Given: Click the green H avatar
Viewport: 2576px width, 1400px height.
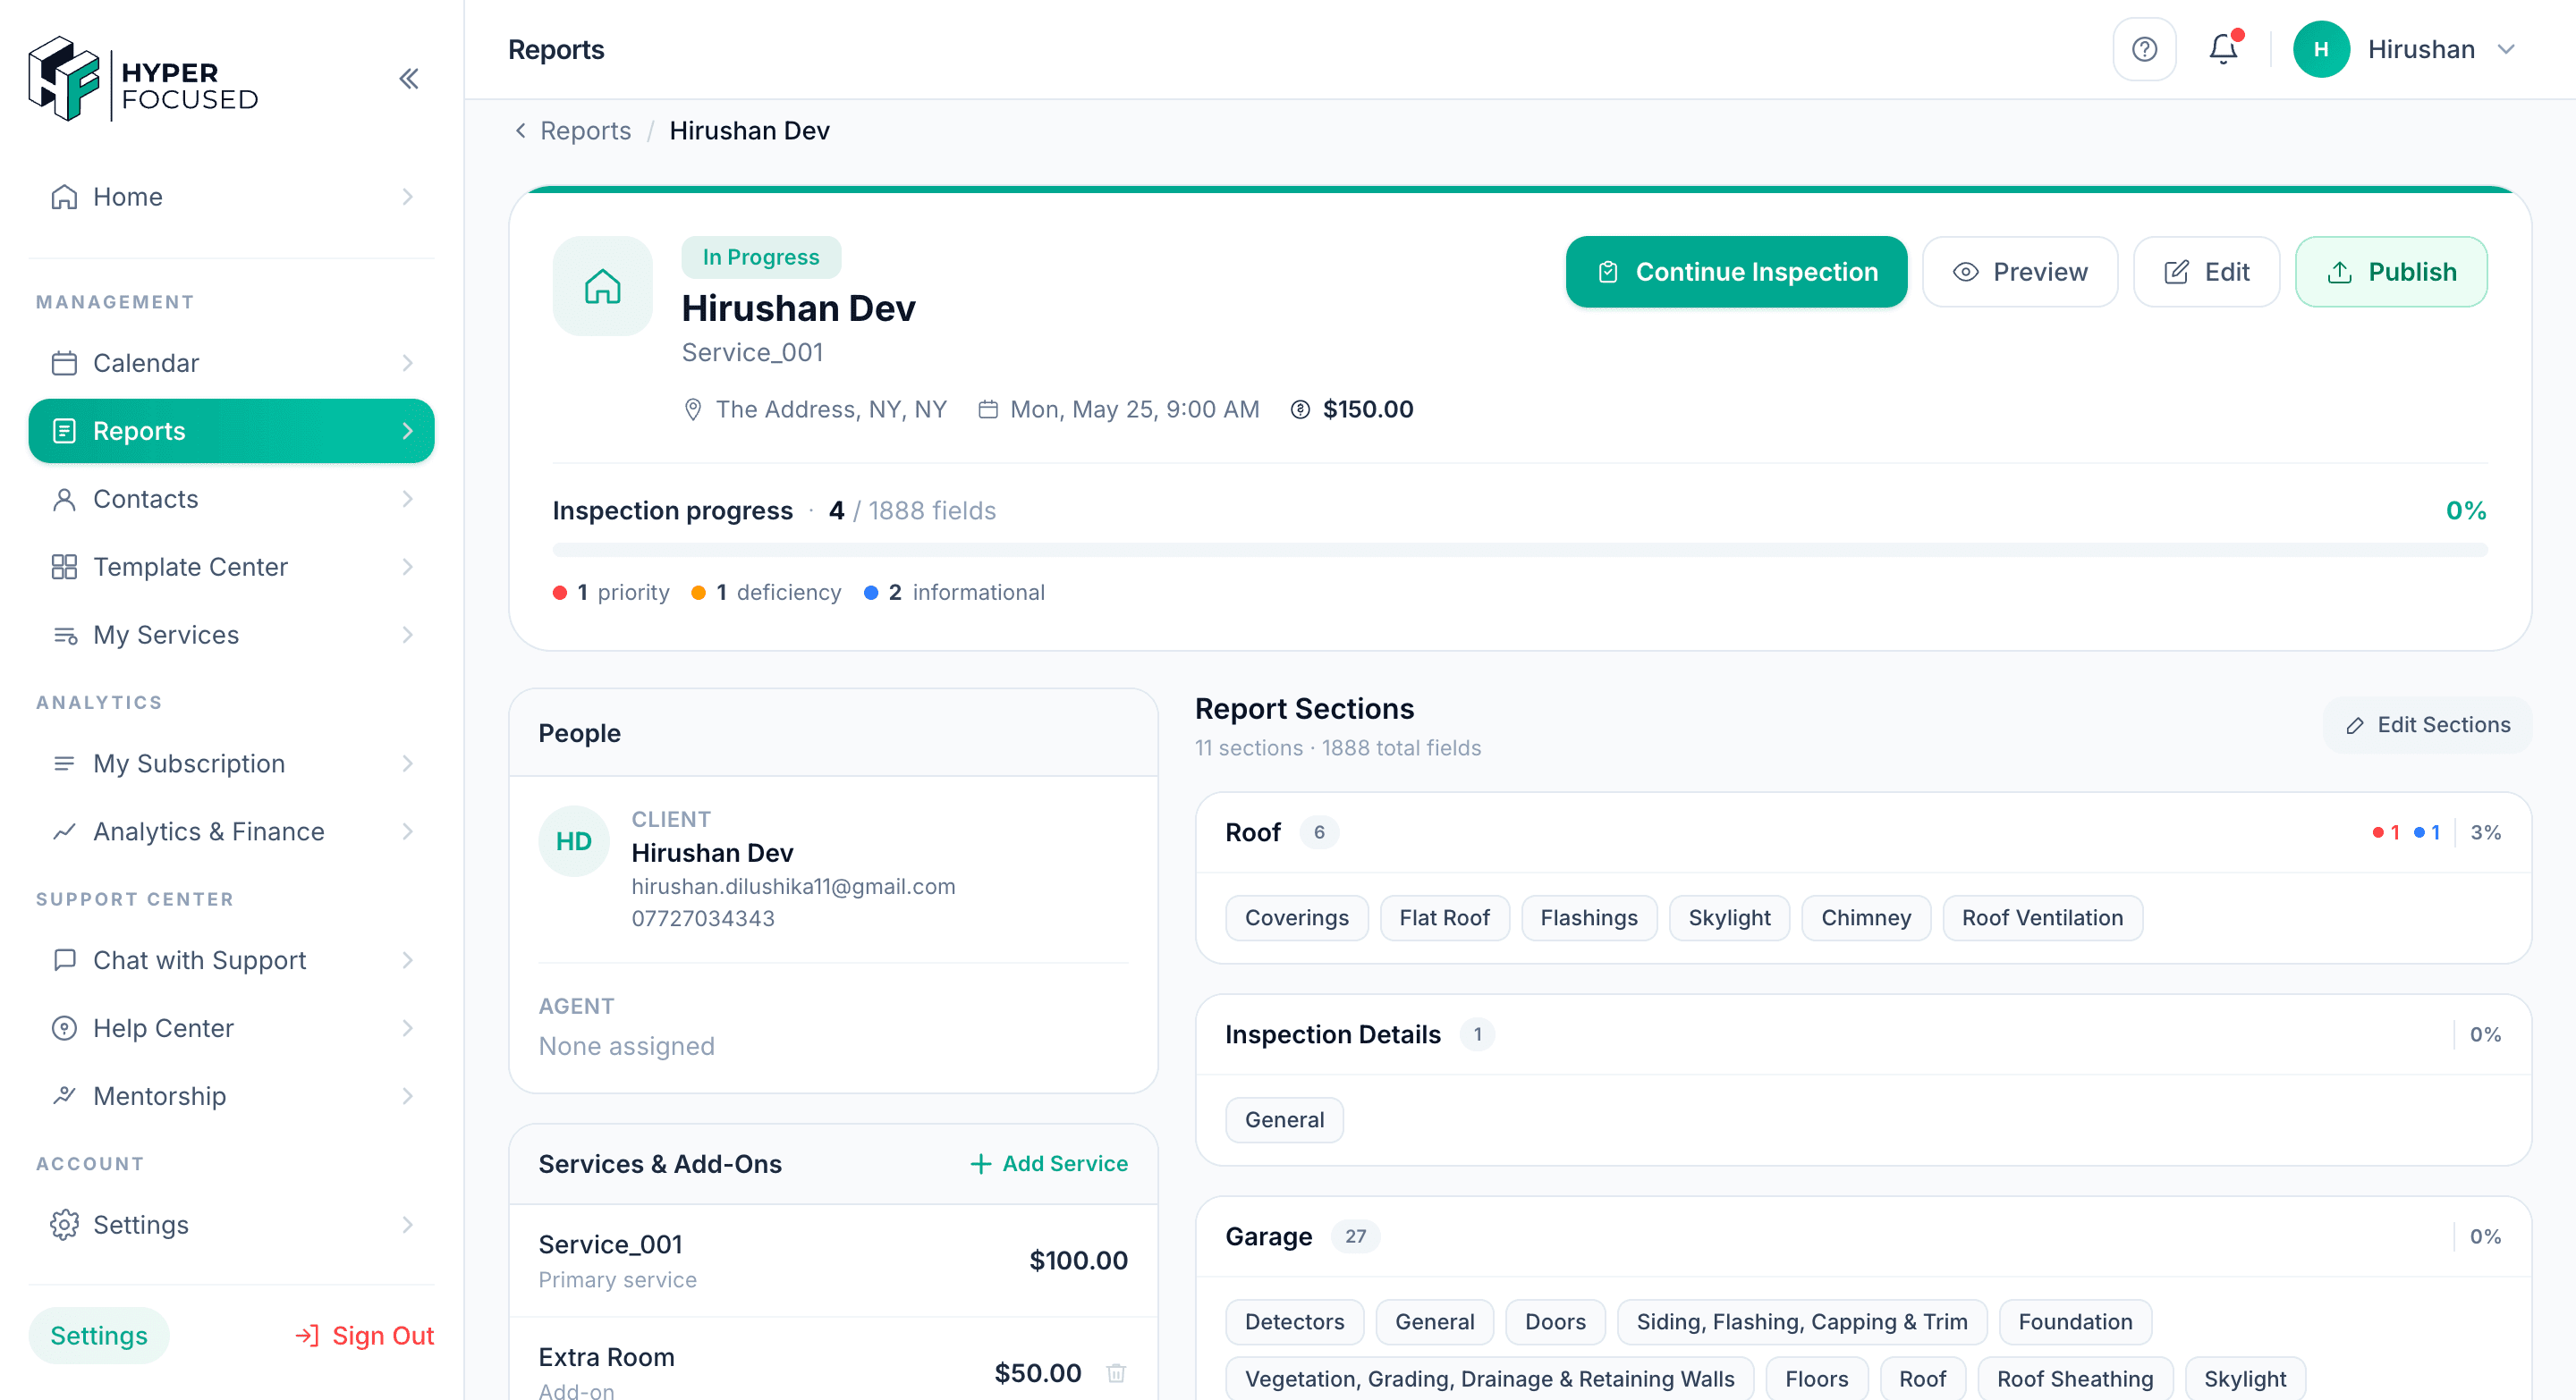Looking at the screenshot, I should (x=2321, y=49).
